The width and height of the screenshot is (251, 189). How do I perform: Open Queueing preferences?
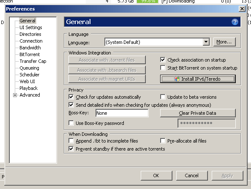coord(29,68)
